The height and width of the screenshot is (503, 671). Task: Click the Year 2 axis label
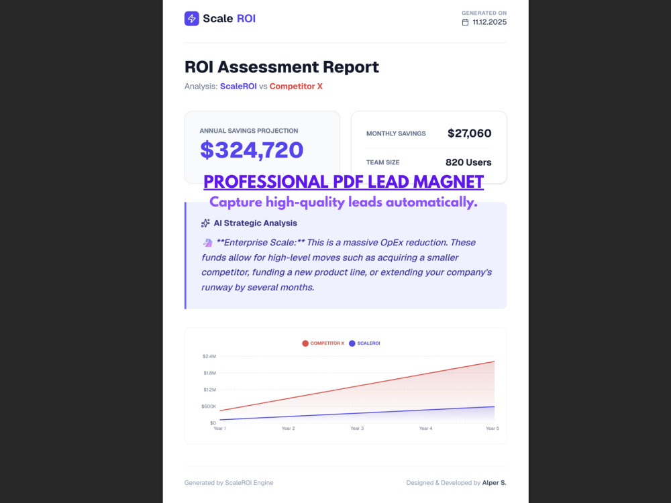(x=288, y=429)
